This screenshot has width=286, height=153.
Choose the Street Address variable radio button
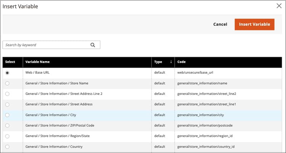(x=7, y=104)
